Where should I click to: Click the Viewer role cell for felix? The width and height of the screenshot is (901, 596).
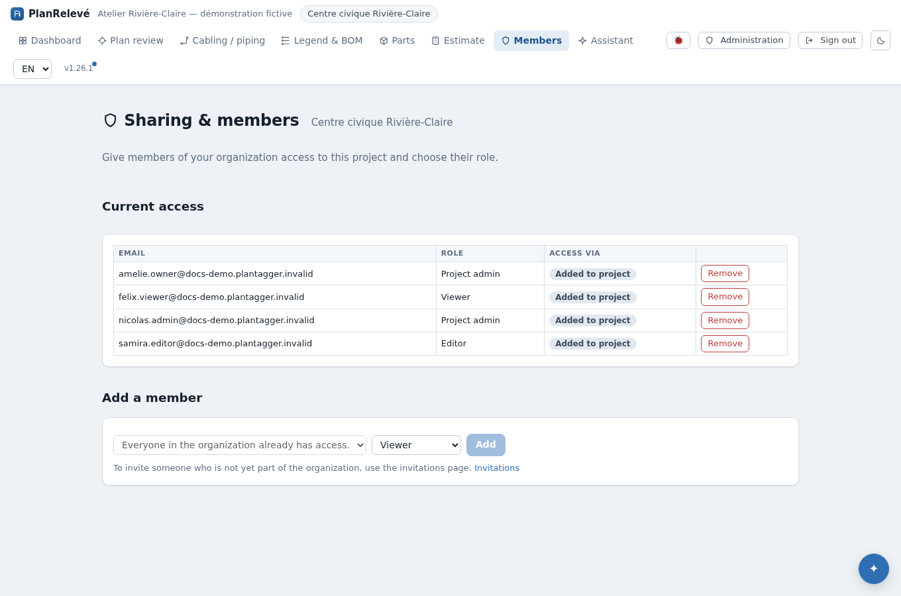490,297
